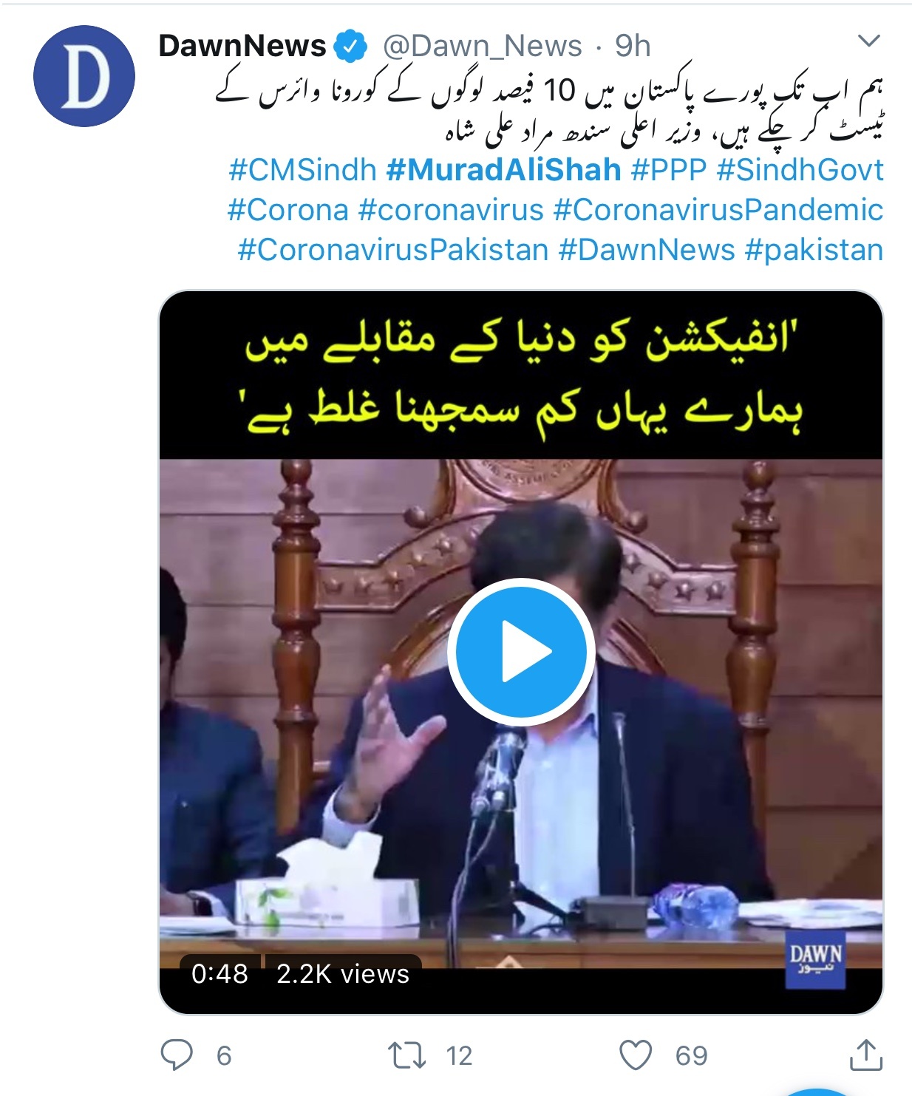Open the #SindhGovt hashtag

pos(800,170)
